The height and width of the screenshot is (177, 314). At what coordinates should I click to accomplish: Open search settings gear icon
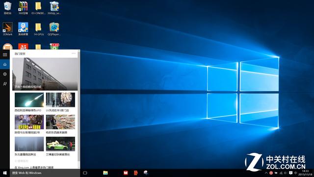coord(5,74)
